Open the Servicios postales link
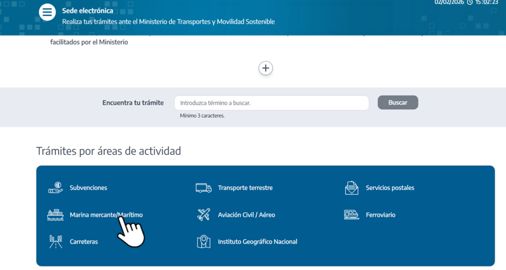This screenshot has width=506, height=270. point(390,188)
